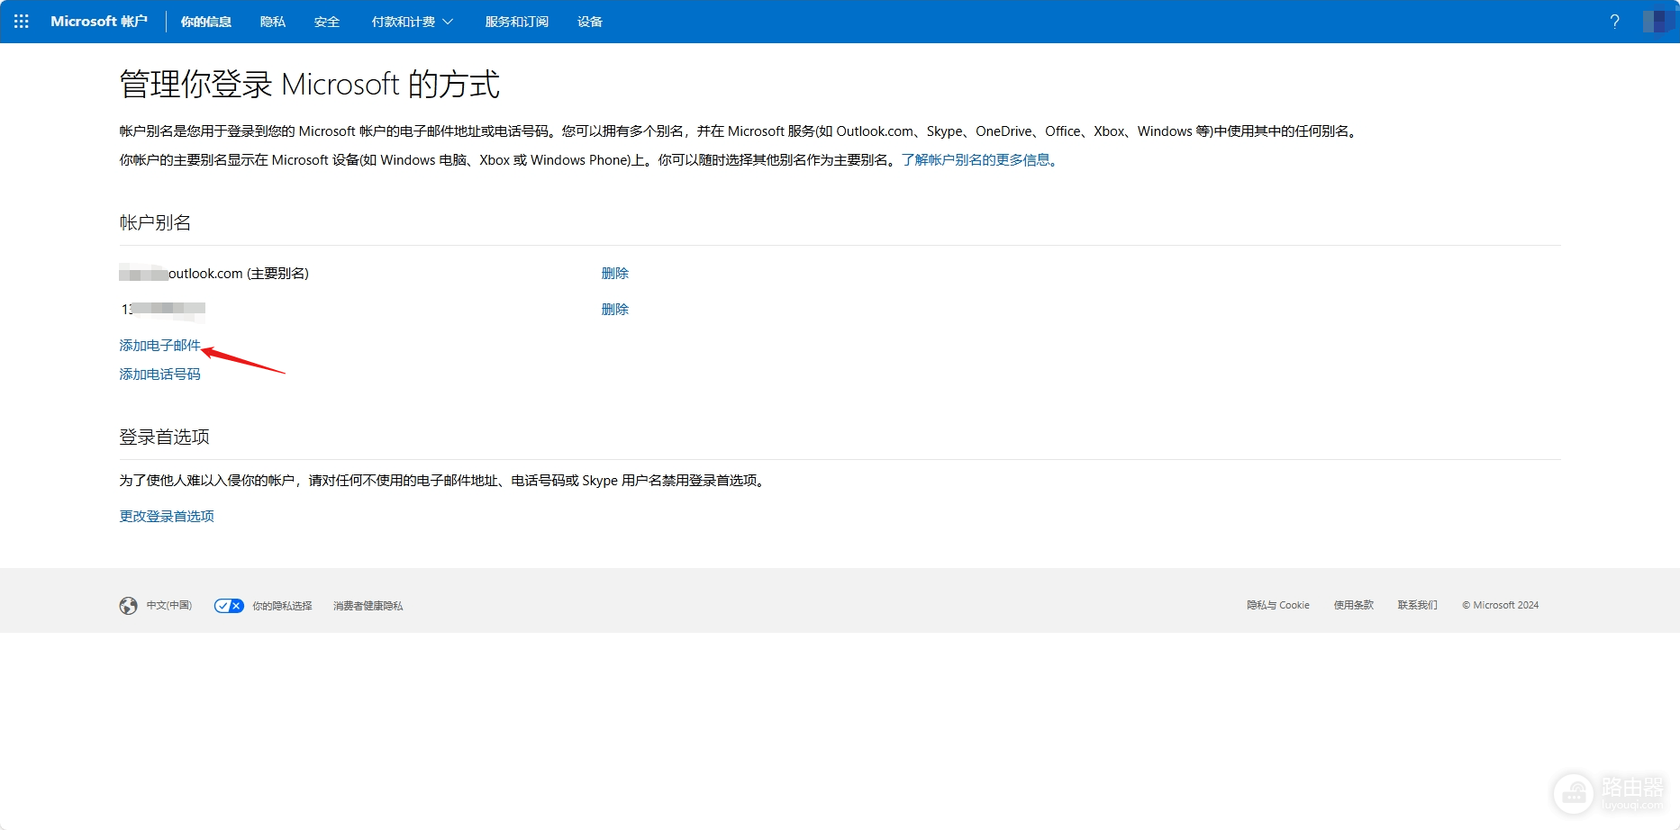Click the © Microsoft 2024 text
This screenshot has width=1680, height=830.
pyautogui.click(x=1501, y=605)
